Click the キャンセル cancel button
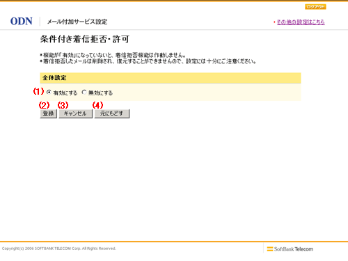Viewport: 348px width, 261px height. (75, 113)
